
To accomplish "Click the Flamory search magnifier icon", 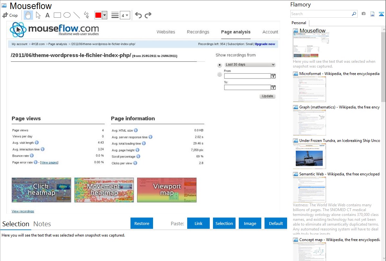I will coord(354,14).
